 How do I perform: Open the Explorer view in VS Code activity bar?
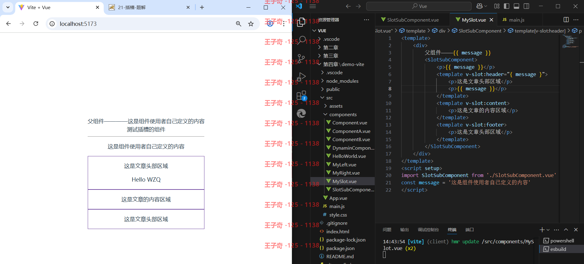click(x=301, y=22)
